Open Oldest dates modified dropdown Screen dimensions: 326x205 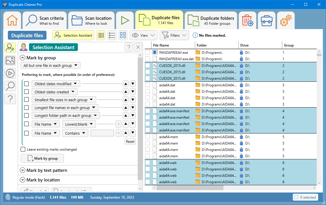[56, 84]
